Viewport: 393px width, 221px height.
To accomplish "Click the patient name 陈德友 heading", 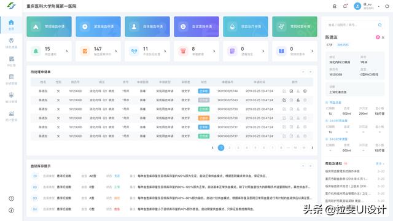I will tap(332, 37).
